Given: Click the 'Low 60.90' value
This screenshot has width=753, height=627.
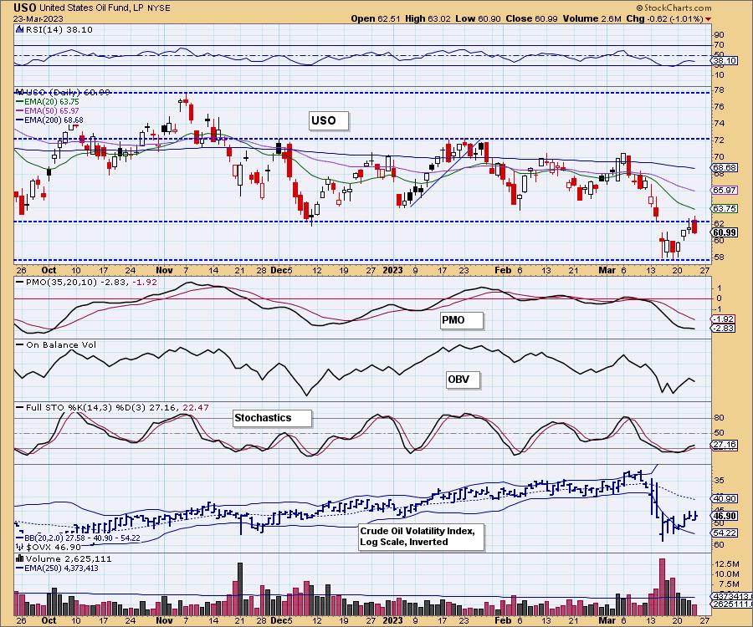Looking at the screenshot, I should point(478,18).
